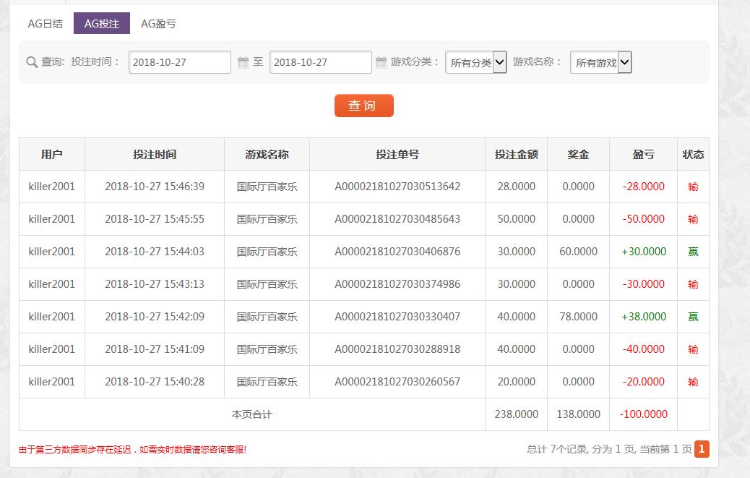Open calendar picker for start date
The width and height of the screenshot is (750, 478).
point(243,63)
